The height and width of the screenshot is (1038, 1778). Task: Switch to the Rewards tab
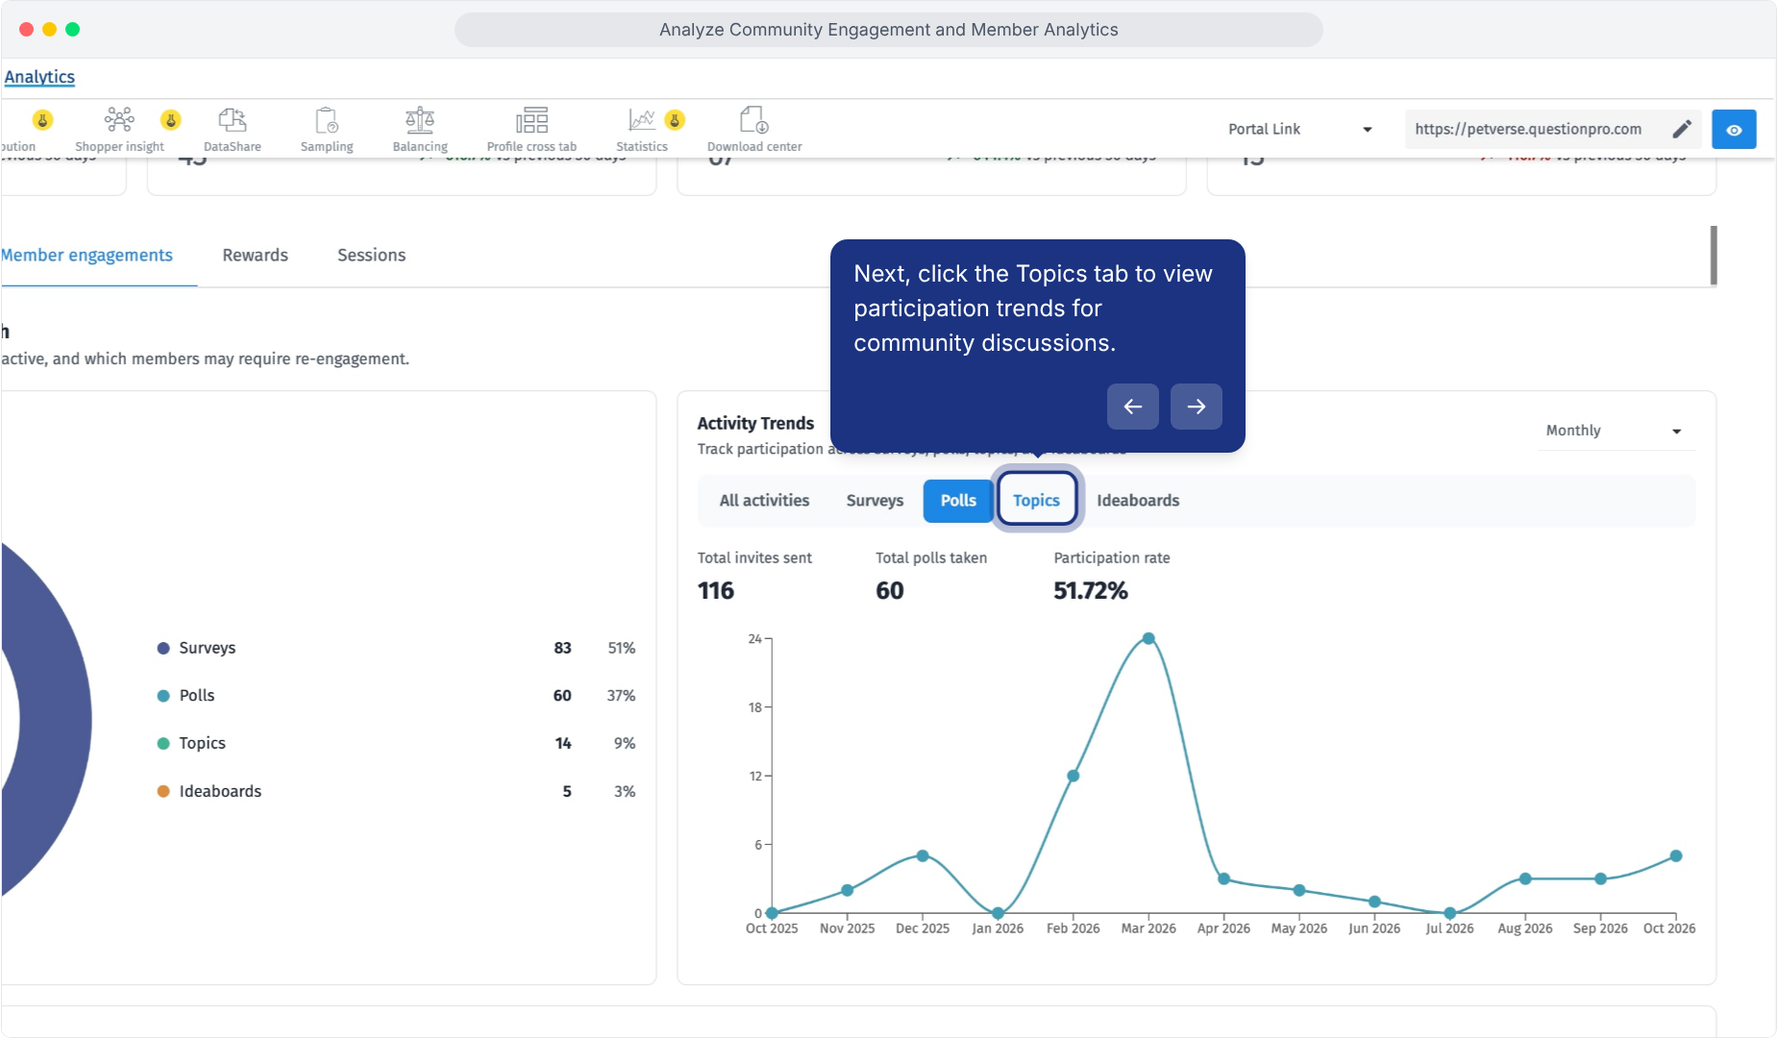click(x=256, y=255)
